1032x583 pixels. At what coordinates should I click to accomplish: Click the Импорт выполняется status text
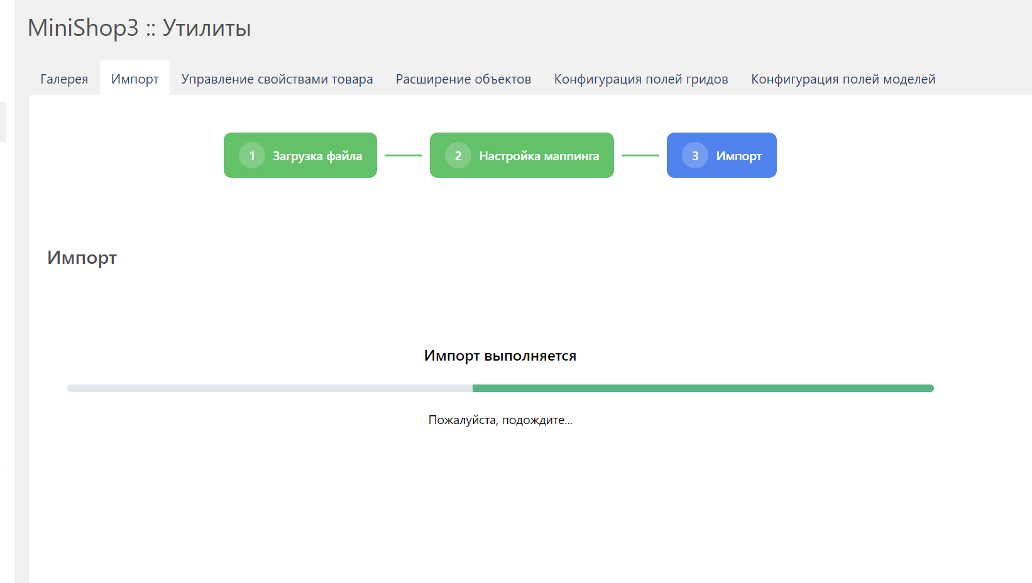coord(500,356)
